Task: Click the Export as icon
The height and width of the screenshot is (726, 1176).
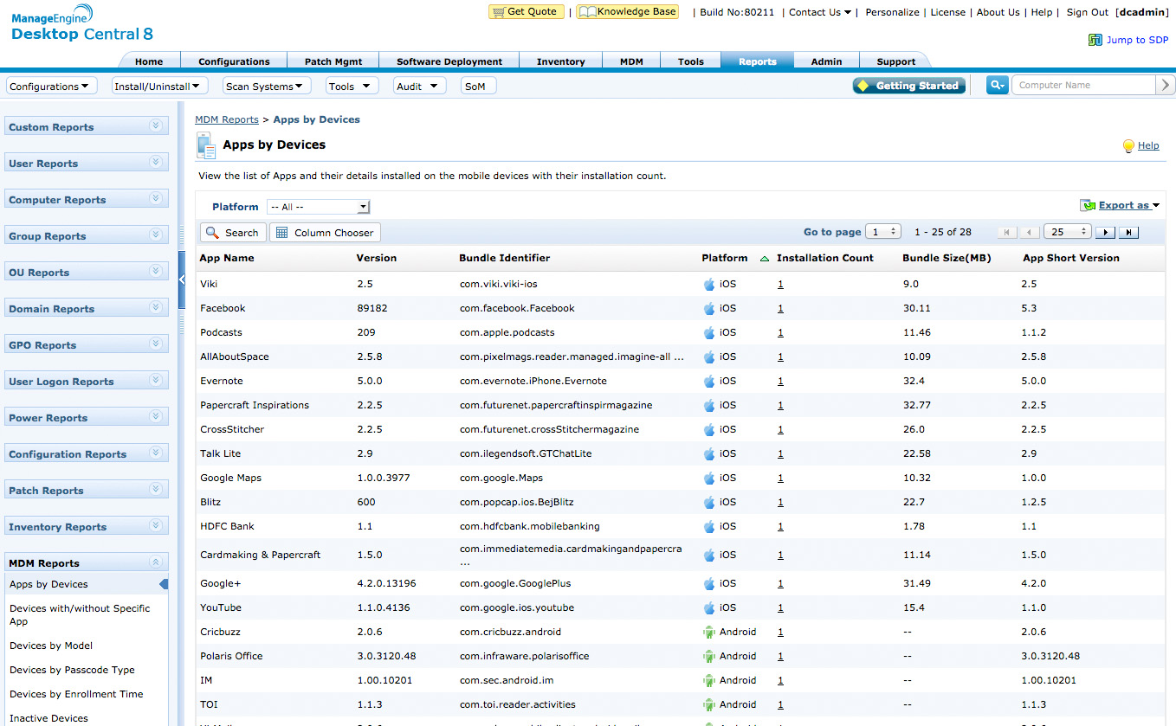Action: 1088,206
